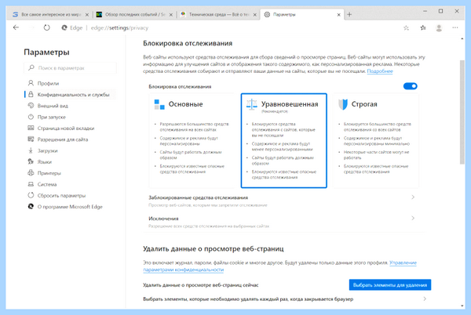Click the back navigation arrow
The image size is (471, 315).
point(16,27)
